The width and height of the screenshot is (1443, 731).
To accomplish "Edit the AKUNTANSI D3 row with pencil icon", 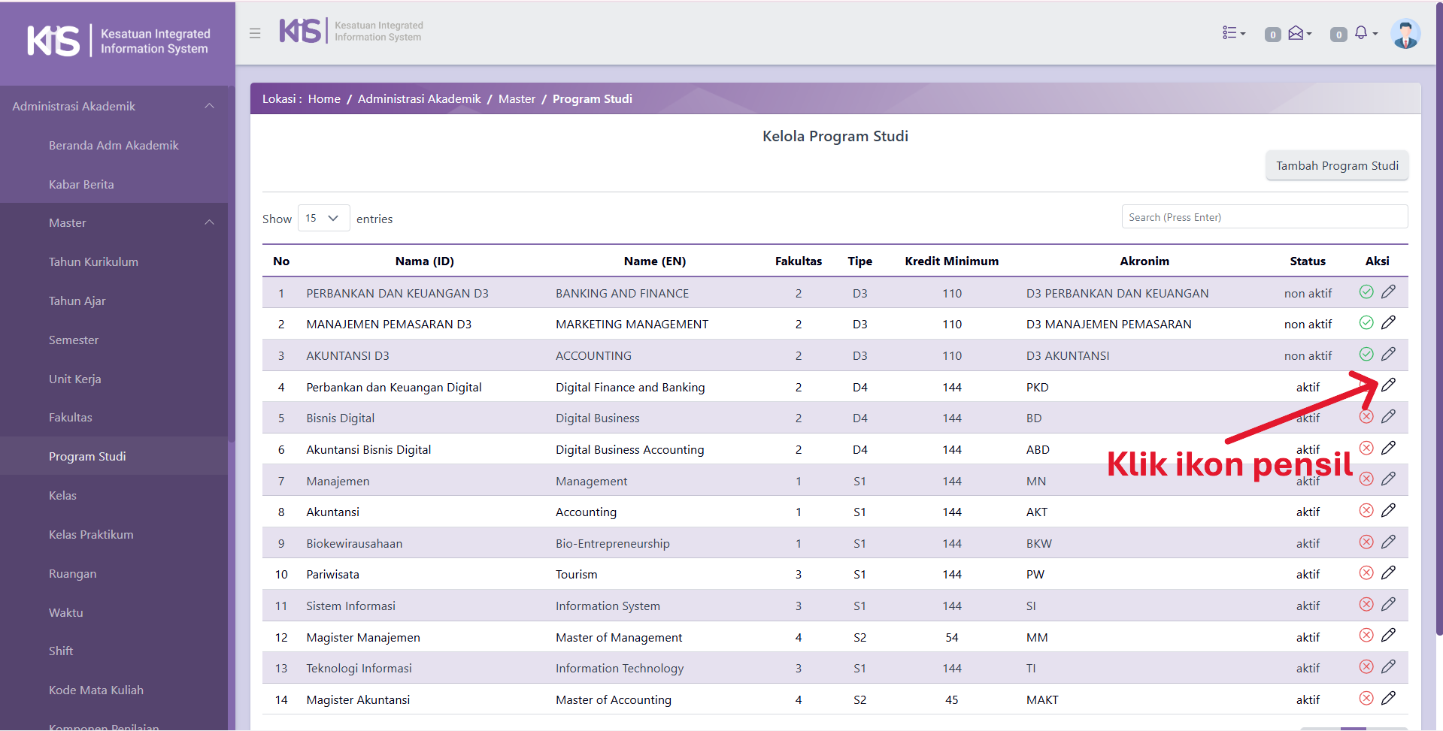I will [1388, 354].
